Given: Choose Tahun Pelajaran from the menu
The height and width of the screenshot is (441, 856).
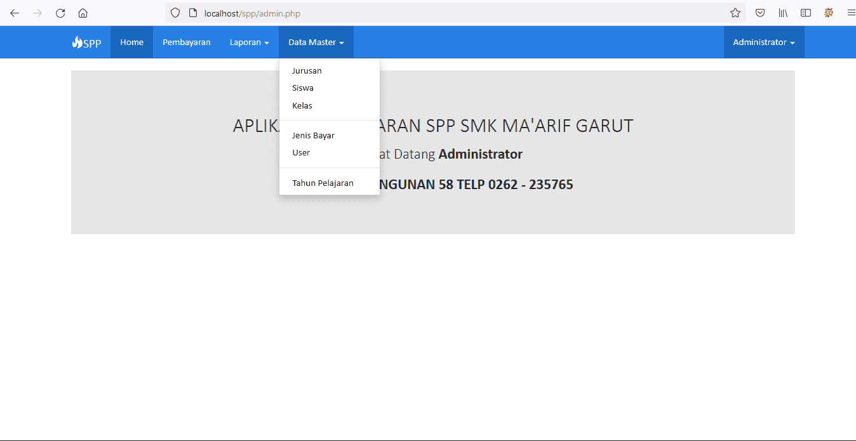Looking at the screenshot, I should (x=322, y=183).
